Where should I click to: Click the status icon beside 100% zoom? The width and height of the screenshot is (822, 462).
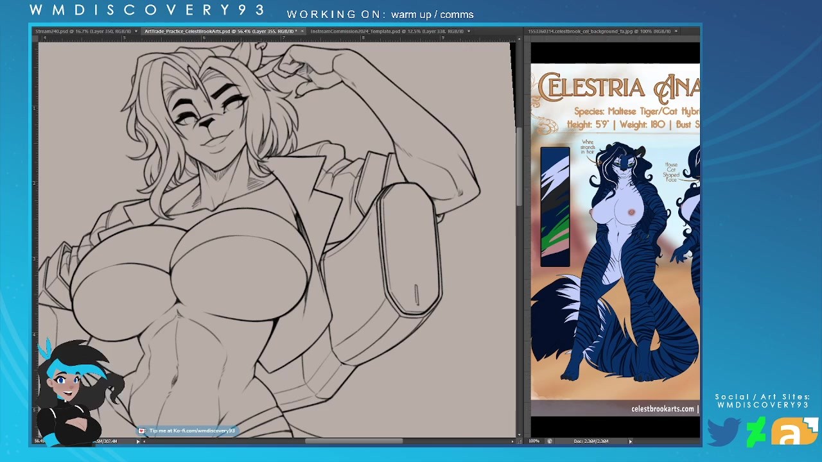549,441
